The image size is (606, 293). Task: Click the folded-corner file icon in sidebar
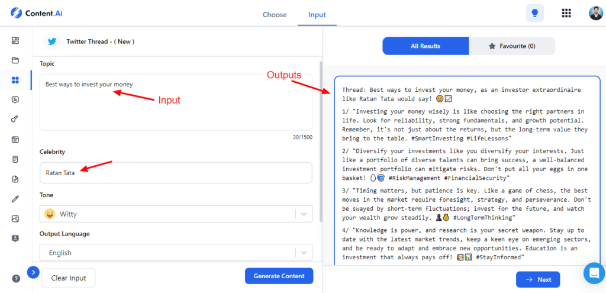(15, 179)
